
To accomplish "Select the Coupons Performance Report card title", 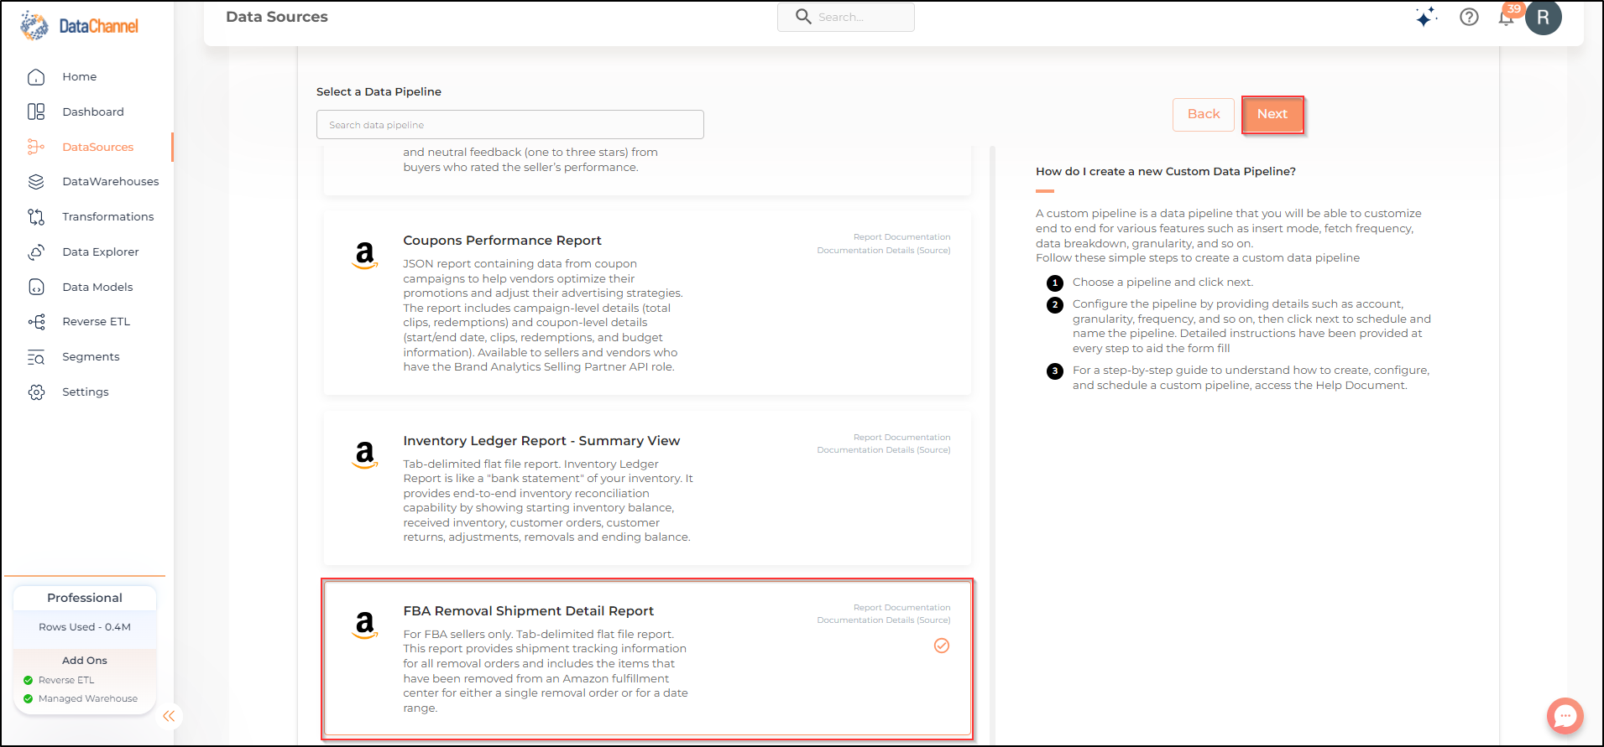I will click(x=502, y=241).
